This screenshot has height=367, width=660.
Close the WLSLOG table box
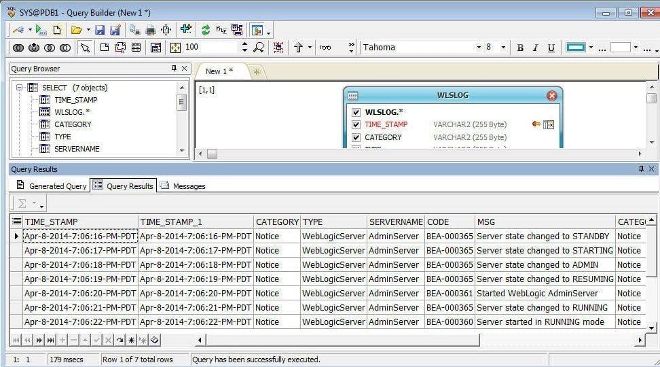(552, 96)
